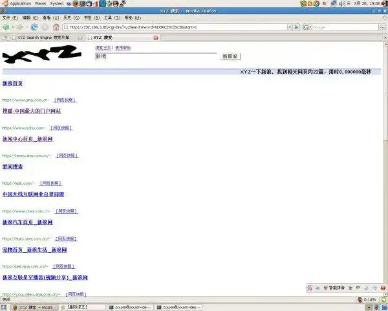Click the stop loading icon
Screen dimensions: 388x311
tap(45, 27)
